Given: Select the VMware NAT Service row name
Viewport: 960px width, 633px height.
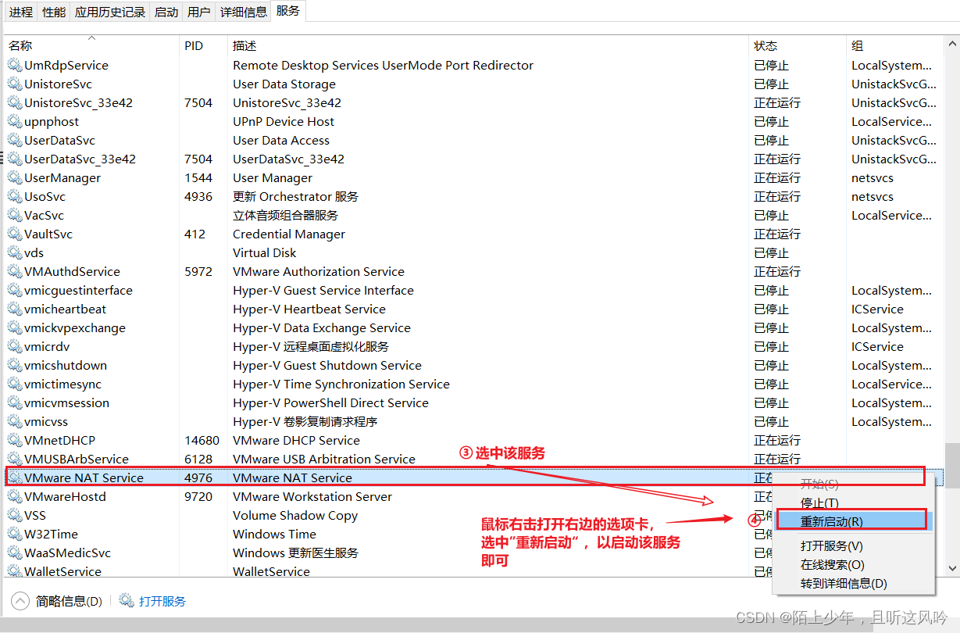Looking at the screenshot, I should point(84,478).
